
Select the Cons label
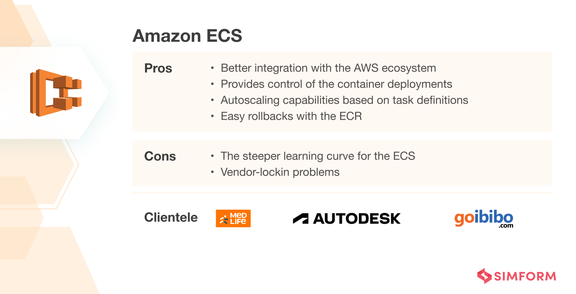pos(160,156)
